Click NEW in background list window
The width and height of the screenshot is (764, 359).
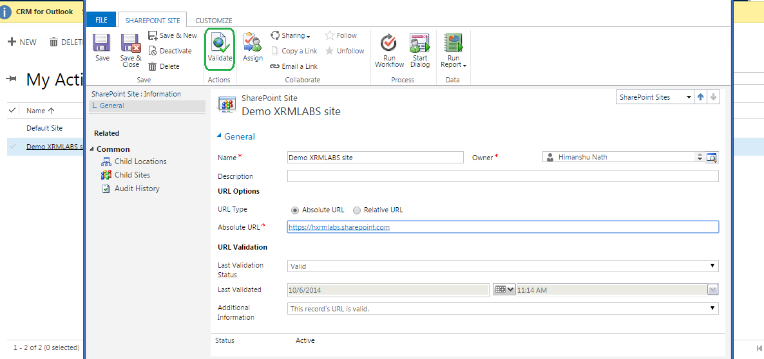23,42
